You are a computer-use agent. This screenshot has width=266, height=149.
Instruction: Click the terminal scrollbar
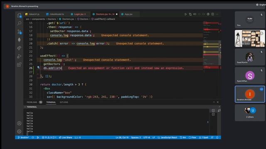pyautogui.click(x=208, y=122)
